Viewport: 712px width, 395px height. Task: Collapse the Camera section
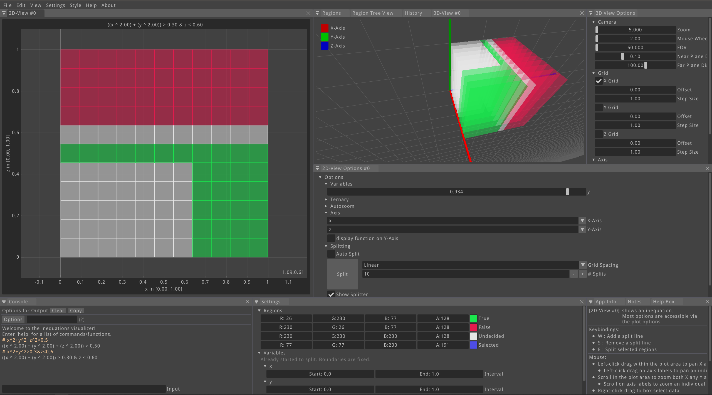coord(594,22)
